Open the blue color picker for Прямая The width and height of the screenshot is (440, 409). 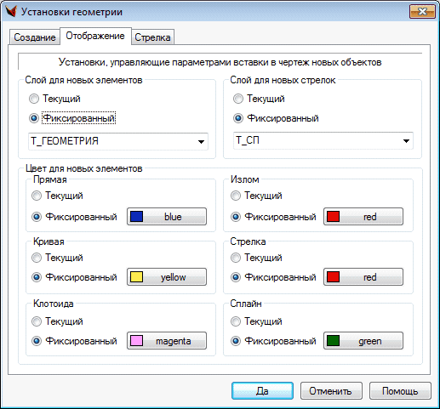pyautogui.click(x=167, y=217)
